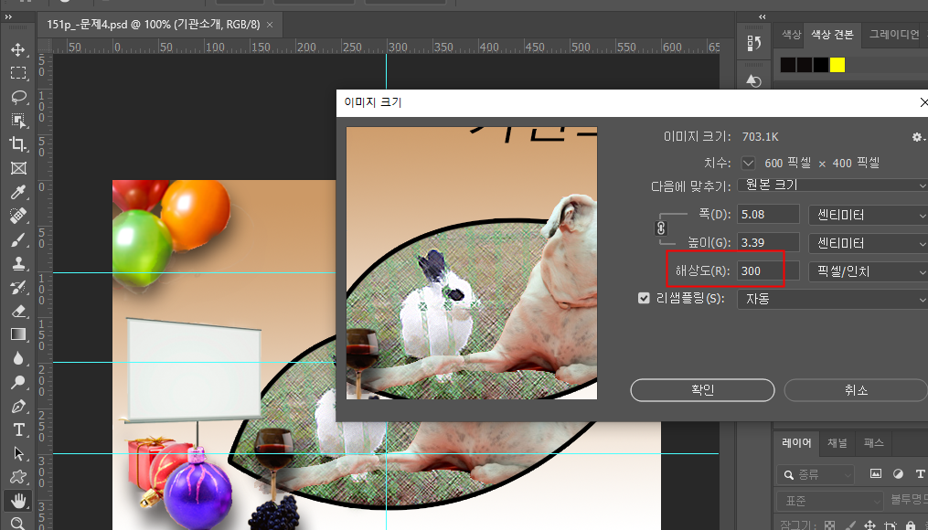Select the Spot Healing Brush tool

[x=17, y=216]
